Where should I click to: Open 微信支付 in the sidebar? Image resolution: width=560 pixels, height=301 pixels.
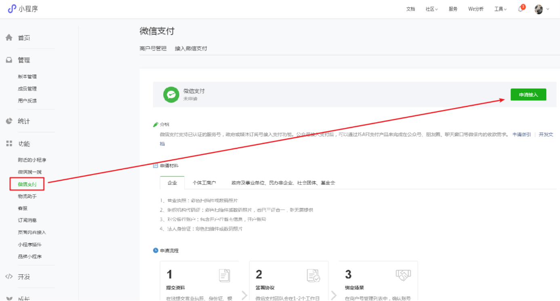pos(27,185)
